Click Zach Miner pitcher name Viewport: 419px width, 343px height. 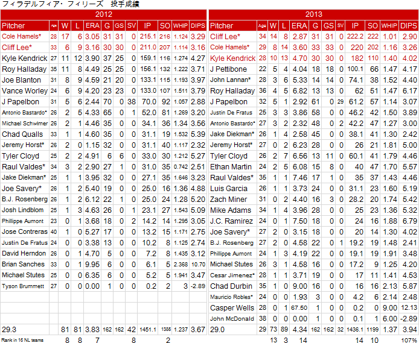click(x=228, y=200)
